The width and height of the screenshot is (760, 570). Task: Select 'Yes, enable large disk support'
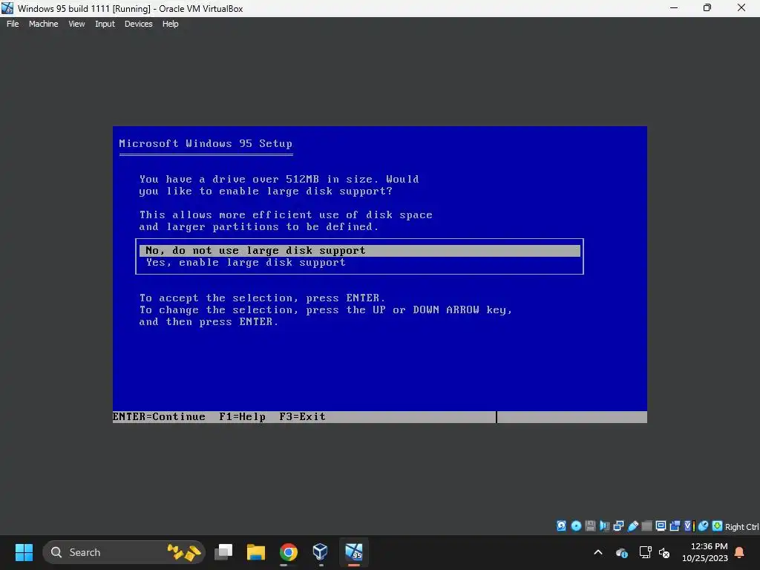[360, 263]
